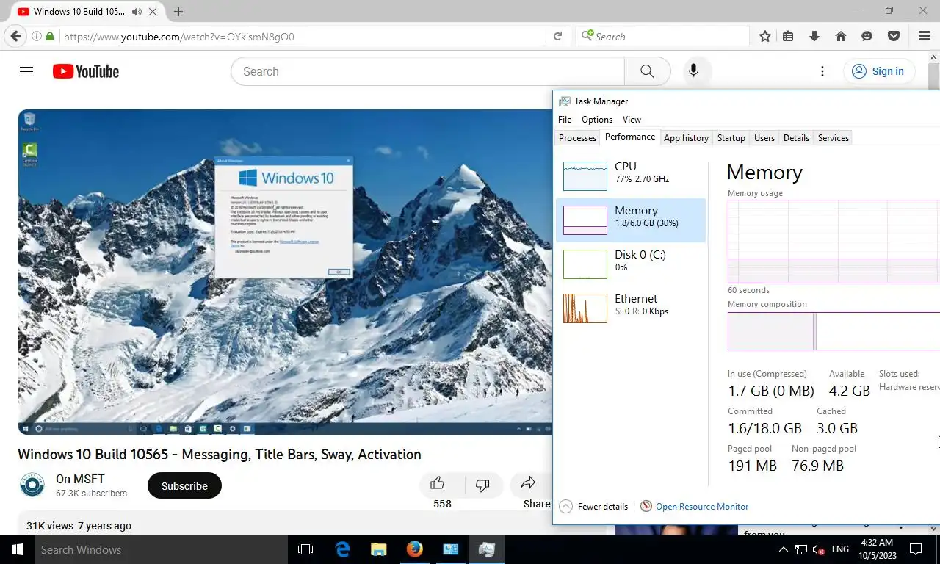Select the Disk 0 (C:) item
This screenshot has height=564, width=940.
coord(631,264)
